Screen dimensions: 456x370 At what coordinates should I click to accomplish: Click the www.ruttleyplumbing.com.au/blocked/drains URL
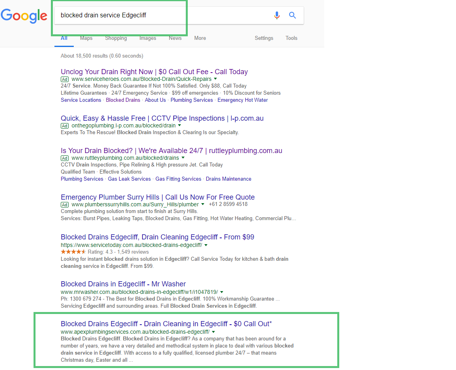[x=125, y=158]
